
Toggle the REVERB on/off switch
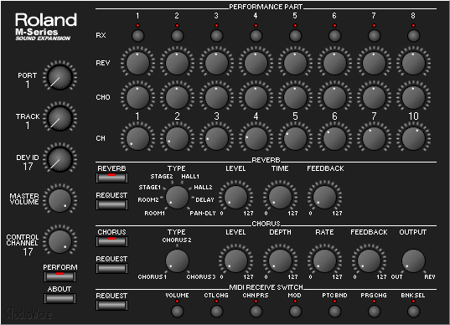(x=112, y=178)
